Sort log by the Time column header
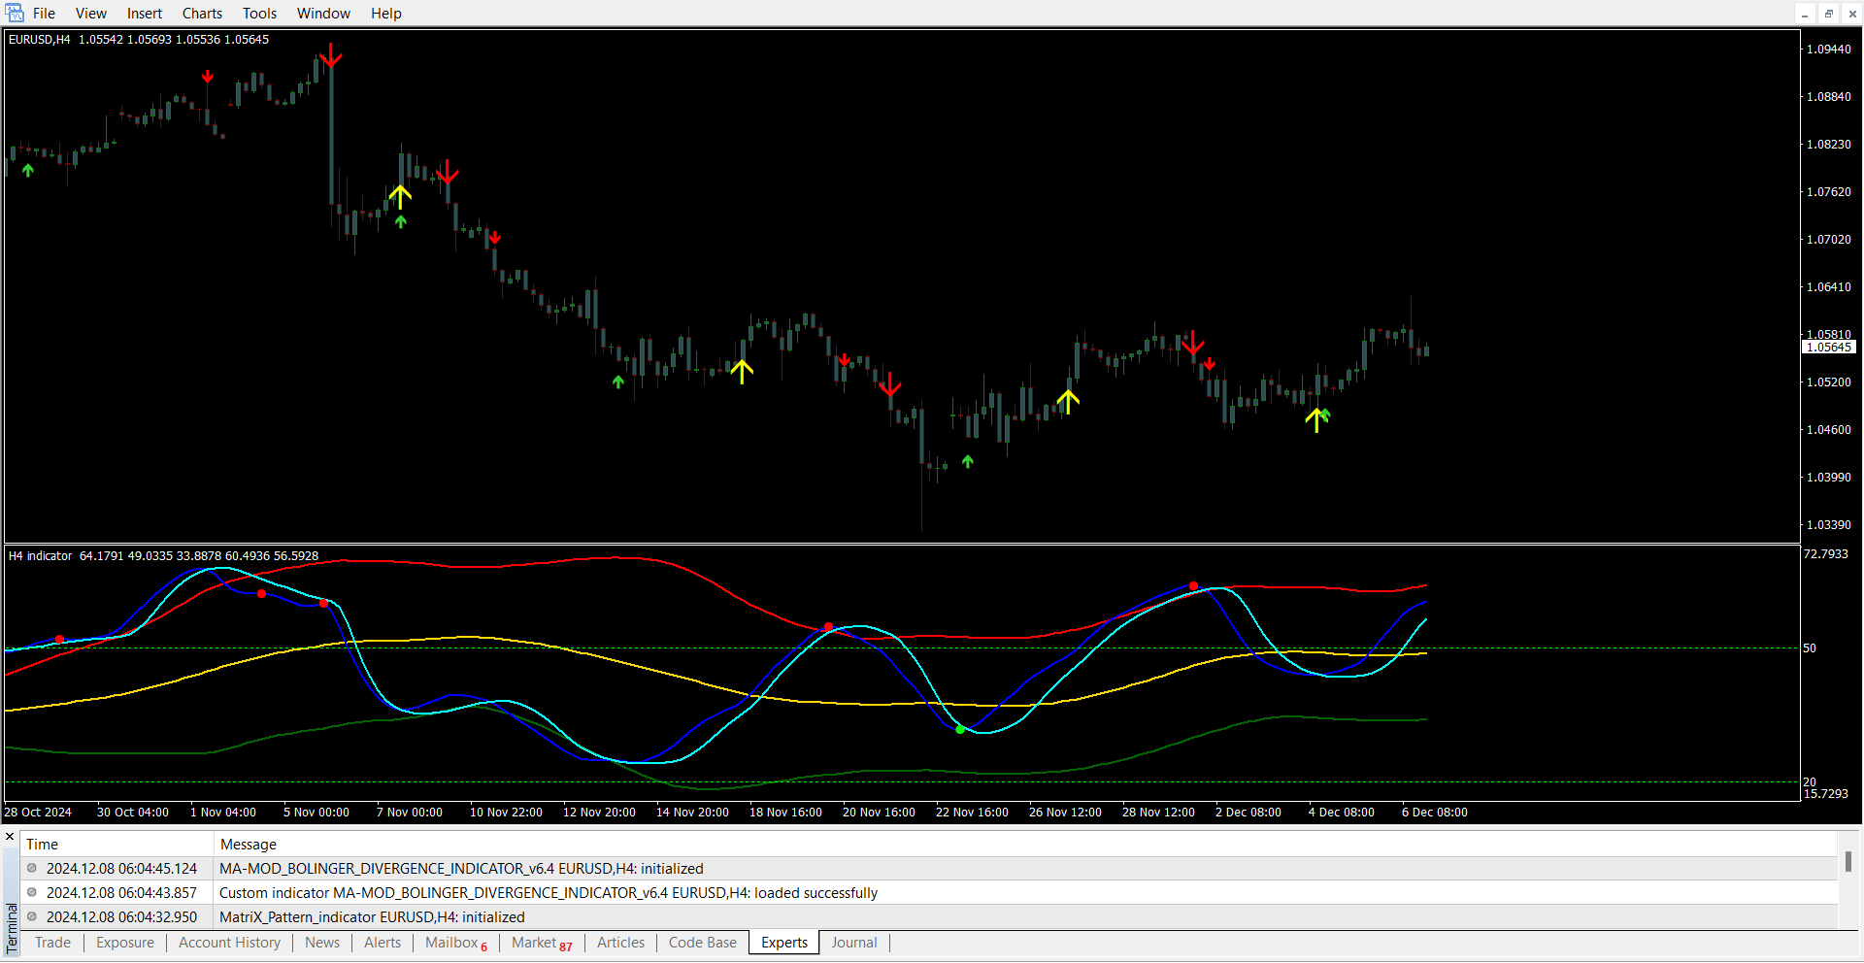1864x963 pixels. pos(43,845)
